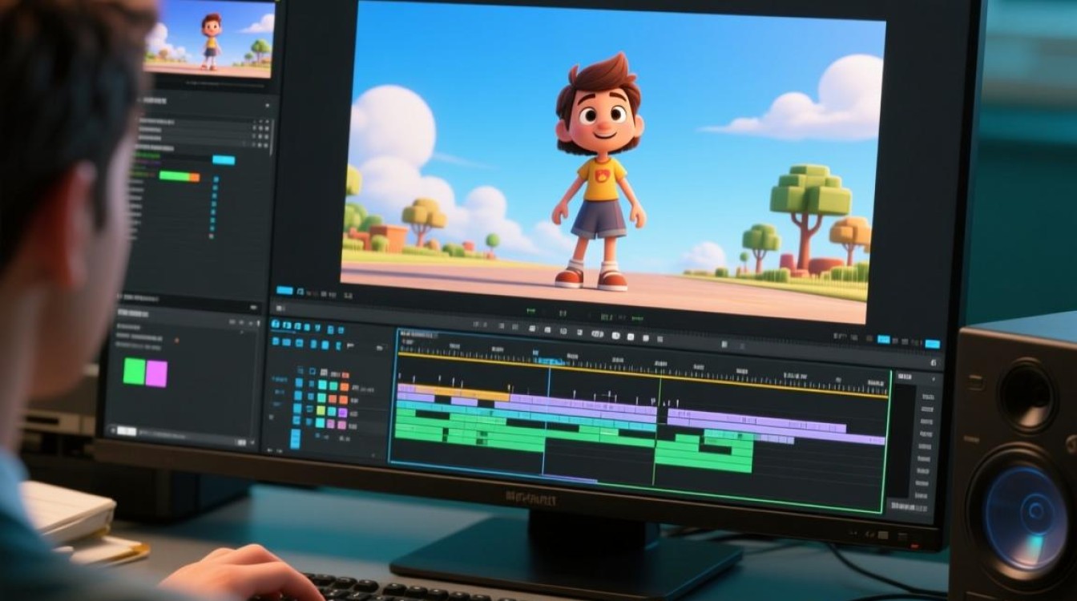Click the music note icon below the preview

point(301,291)
